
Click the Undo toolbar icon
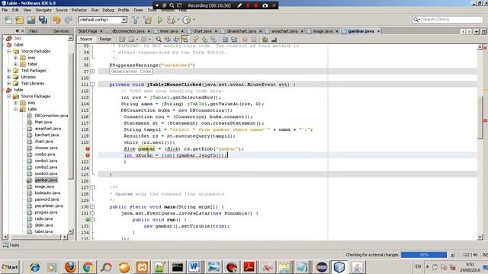click(56, 21)
